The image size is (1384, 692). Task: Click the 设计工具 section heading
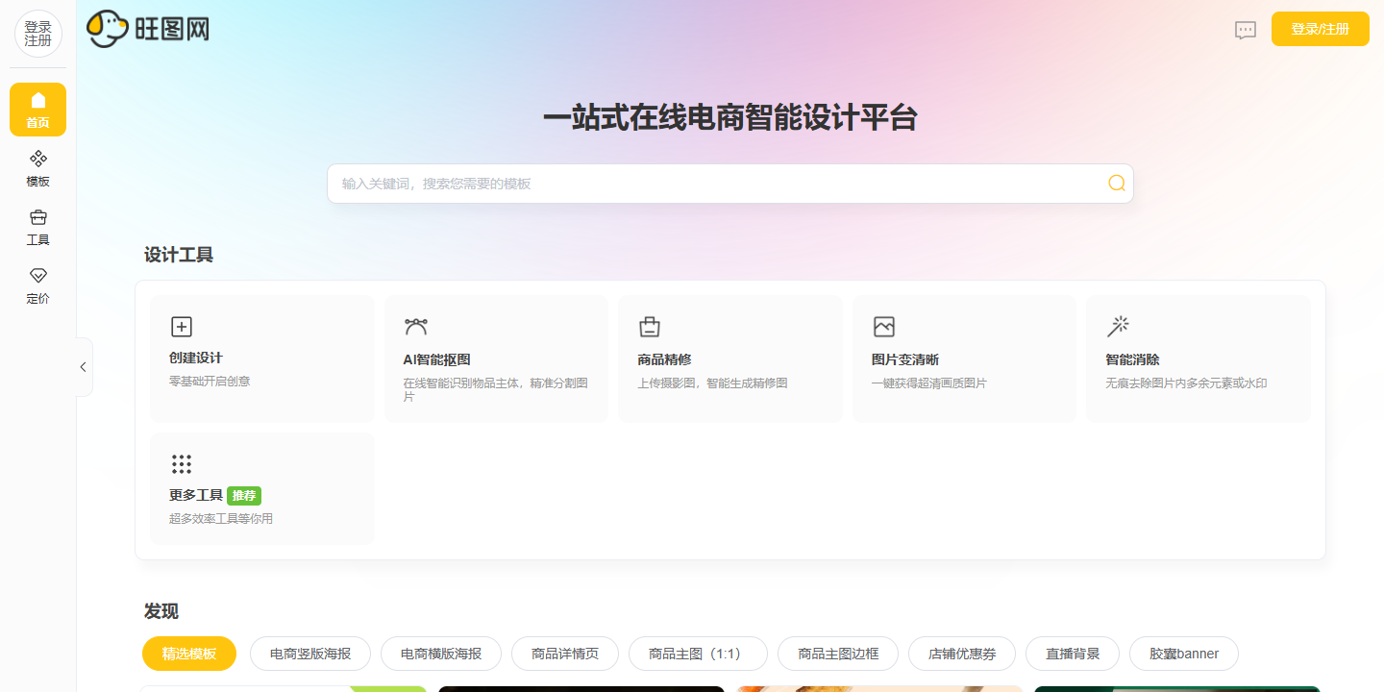click(179, 255)
